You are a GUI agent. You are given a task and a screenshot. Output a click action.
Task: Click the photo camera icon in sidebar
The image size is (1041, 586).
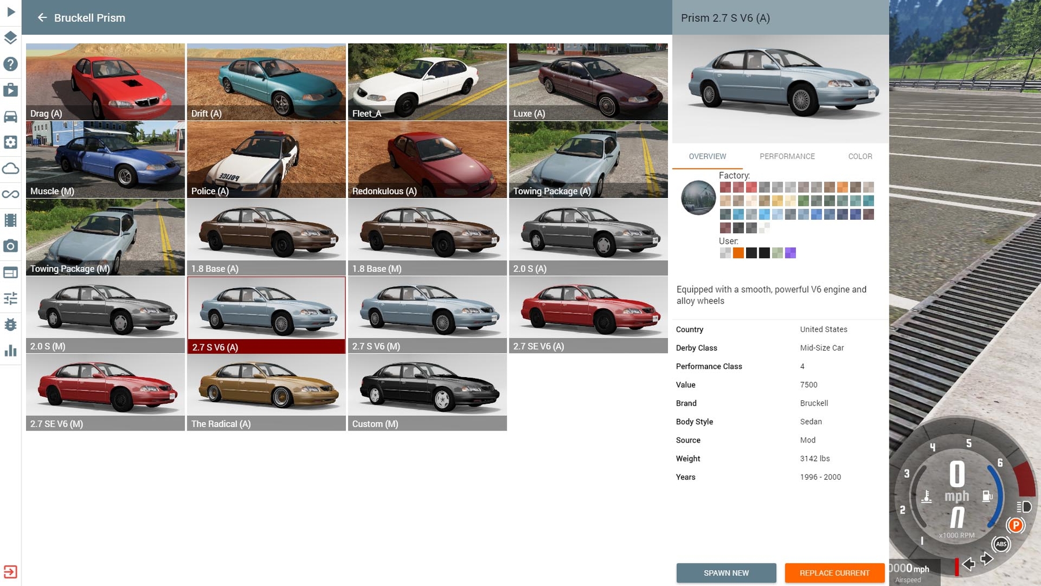tap(10, 246)
